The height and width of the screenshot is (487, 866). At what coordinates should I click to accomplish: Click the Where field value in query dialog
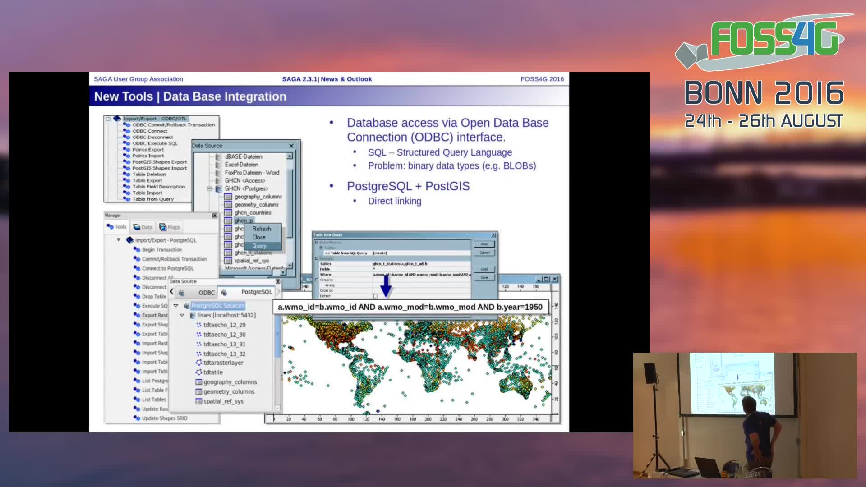[422, 275]
